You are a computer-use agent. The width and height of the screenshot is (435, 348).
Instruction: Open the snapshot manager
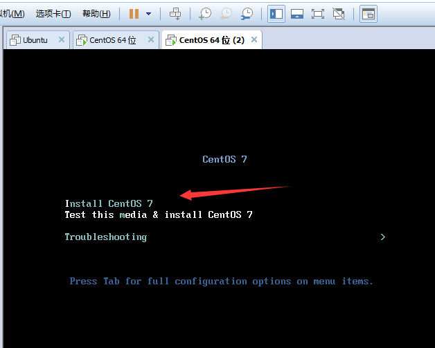click(x=247, y=14)
